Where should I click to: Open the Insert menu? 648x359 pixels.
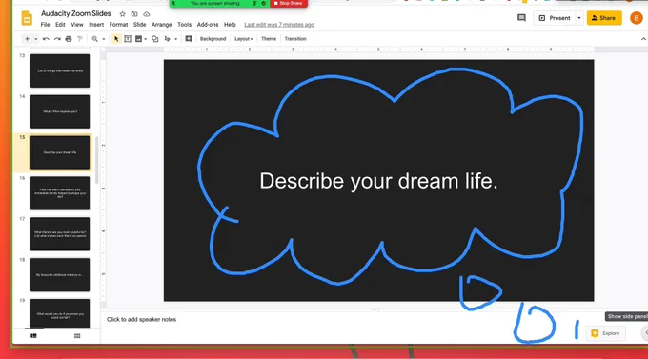(x=96, y=25)
